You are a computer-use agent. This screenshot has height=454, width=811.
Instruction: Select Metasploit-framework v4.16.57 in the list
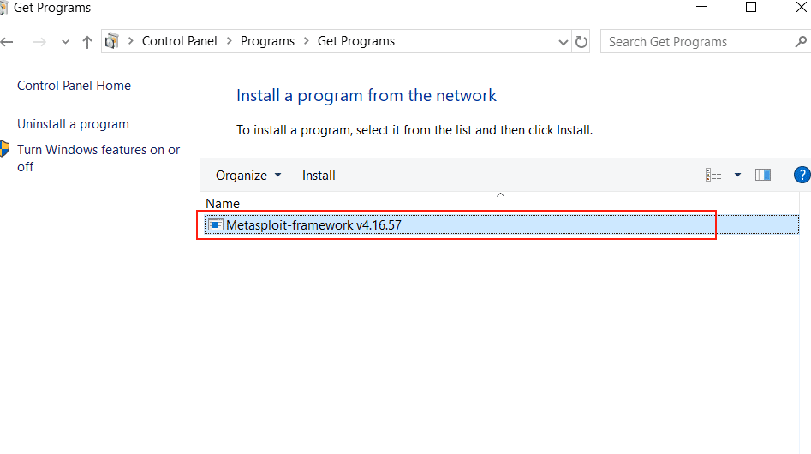(313, 225)
